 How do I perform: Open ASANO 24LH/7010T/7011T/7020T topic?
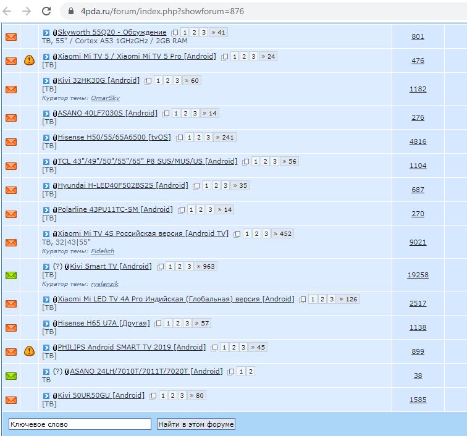[x=146, y=371]
